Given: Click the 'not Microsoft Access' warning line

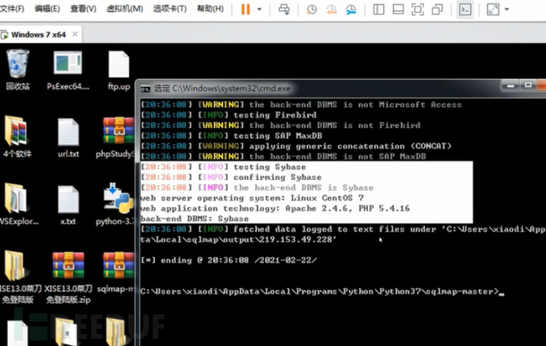Looking at the screenshot, I should pyautogui.click(x=301, y=105).
